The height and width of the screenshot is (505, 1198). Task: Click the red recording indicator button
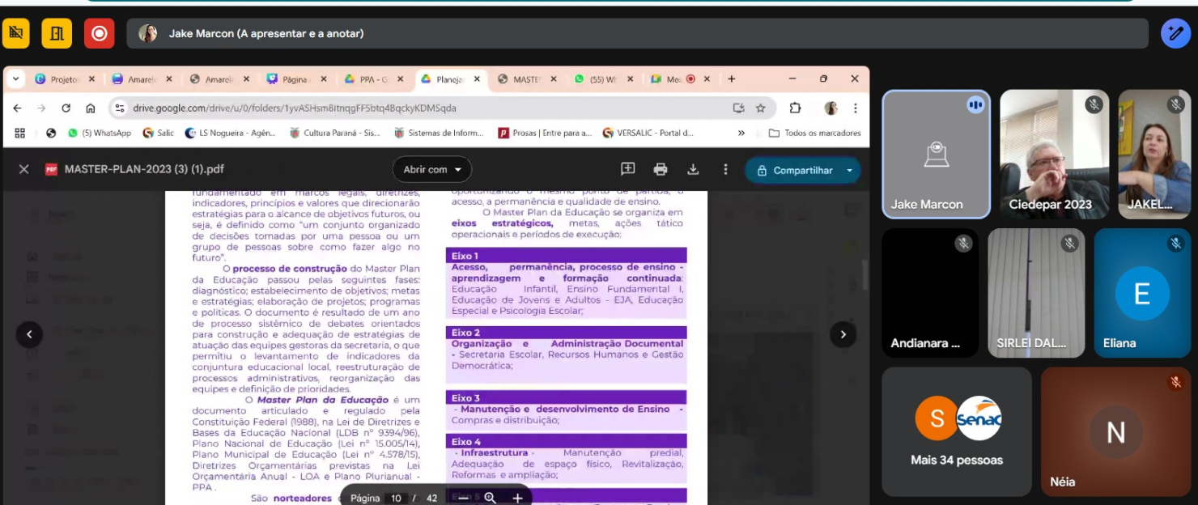coord(99,33)
